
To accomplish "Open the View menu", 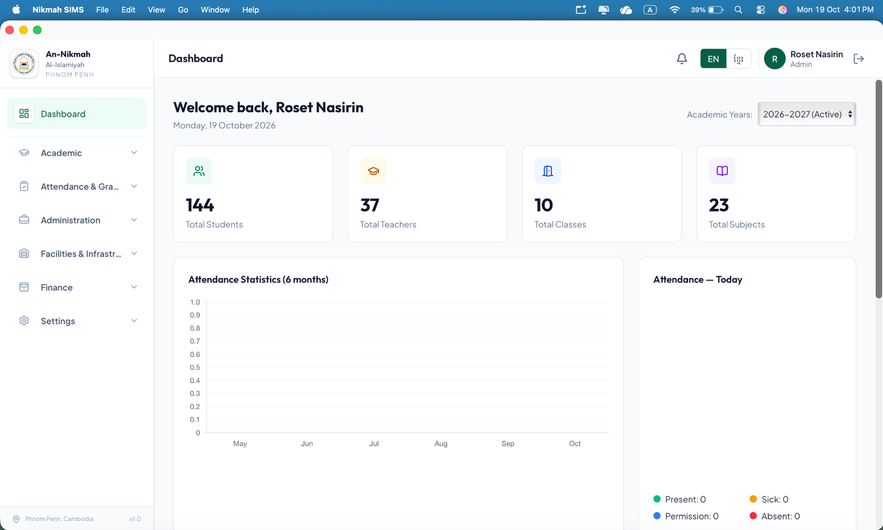I will tap(156, 10).
